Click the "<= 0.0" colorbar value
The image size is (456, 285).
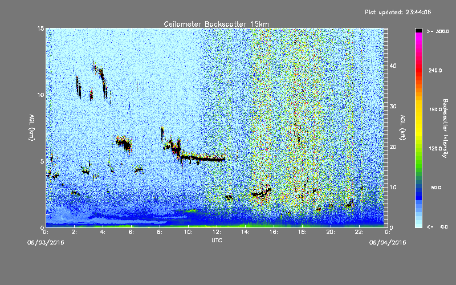point(437,226)
